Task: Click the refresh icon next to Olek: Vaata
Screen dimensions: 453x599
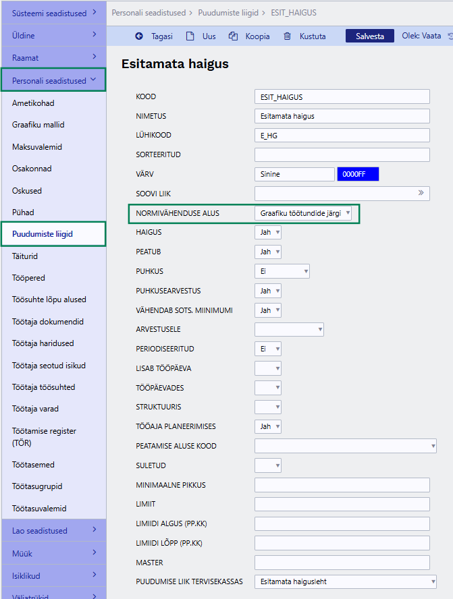Action: [x=450, y=36]
